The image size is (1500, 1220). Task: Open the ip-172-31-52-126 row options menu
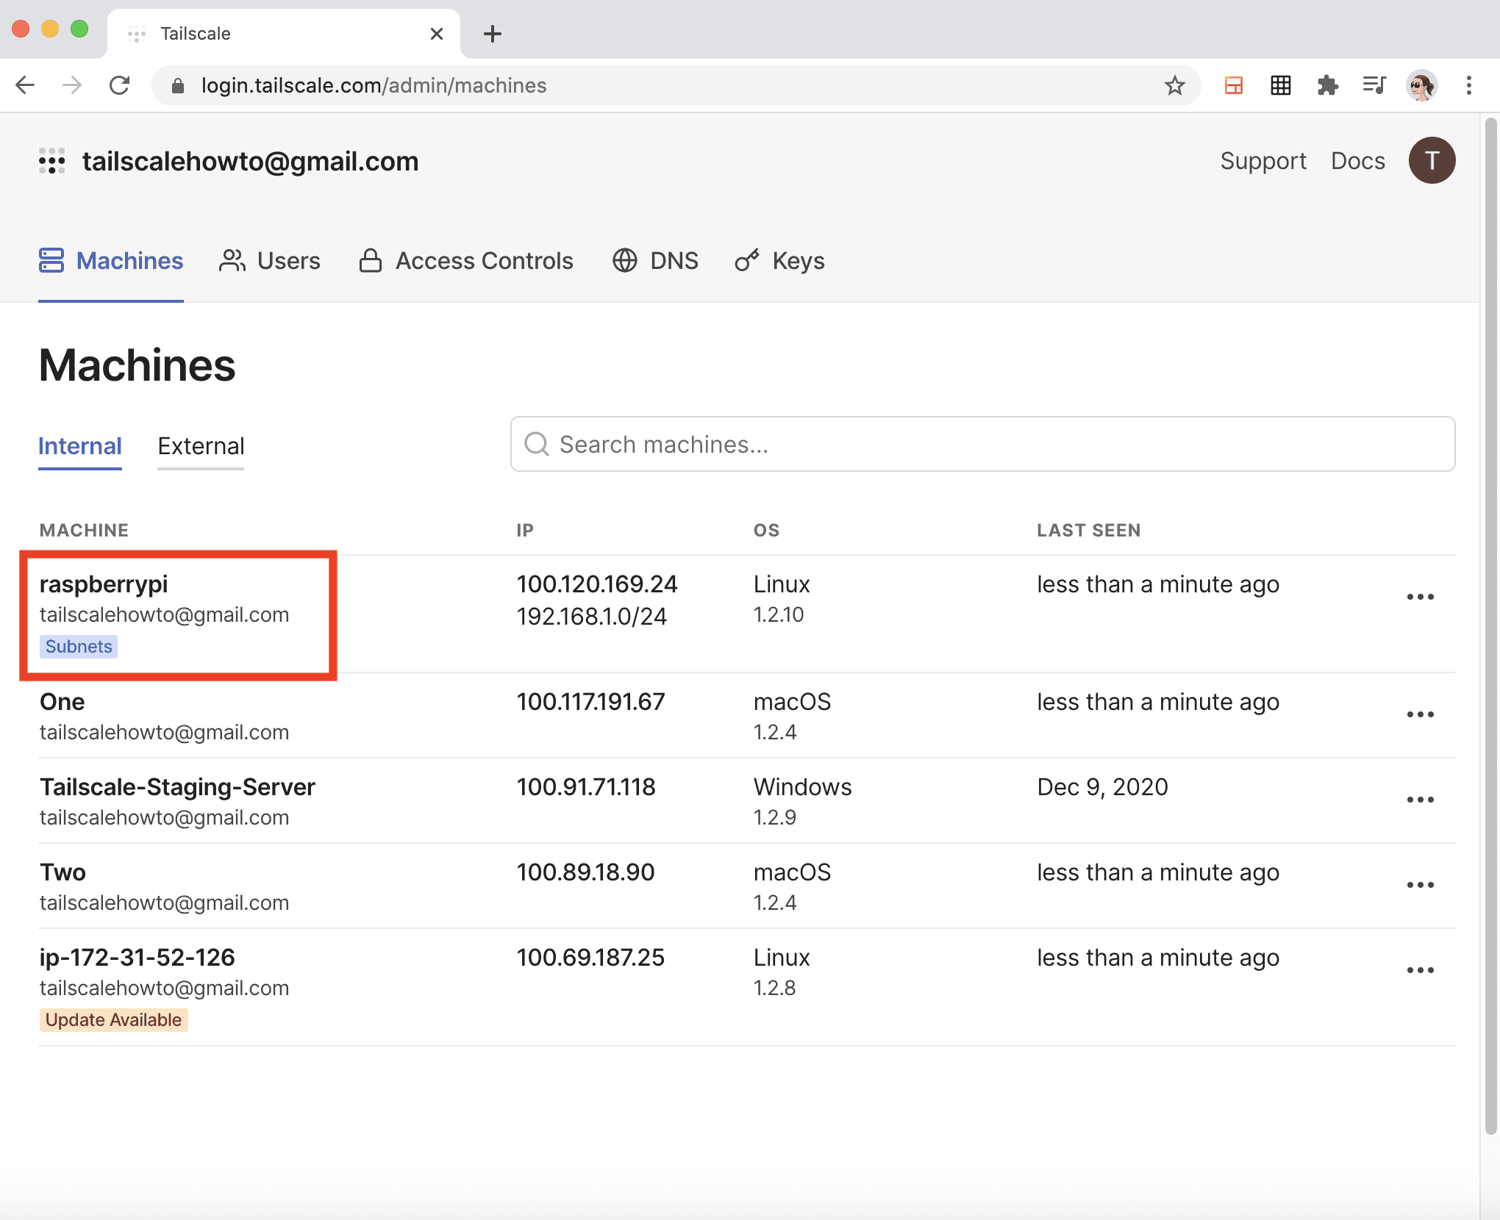point(1420,969)
